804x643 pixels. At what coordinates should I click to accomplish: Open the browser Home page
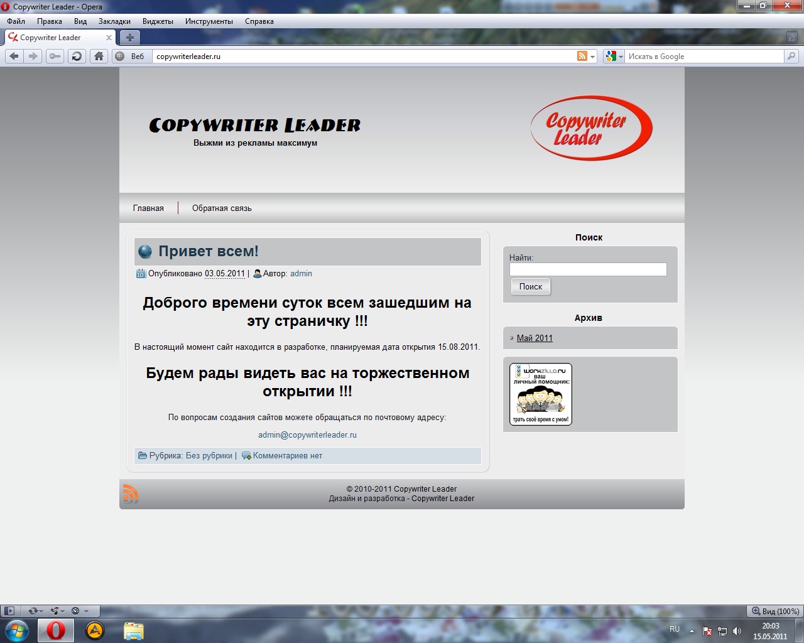click(99, 57)
